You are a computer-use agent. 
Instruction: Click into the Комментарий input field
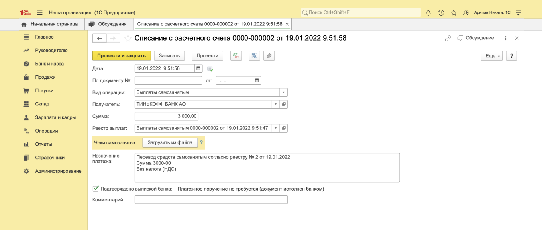[211, 200]
